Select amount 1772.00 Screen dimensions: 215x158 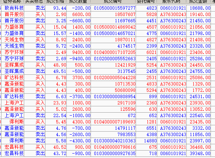click(x=202, y=90)
